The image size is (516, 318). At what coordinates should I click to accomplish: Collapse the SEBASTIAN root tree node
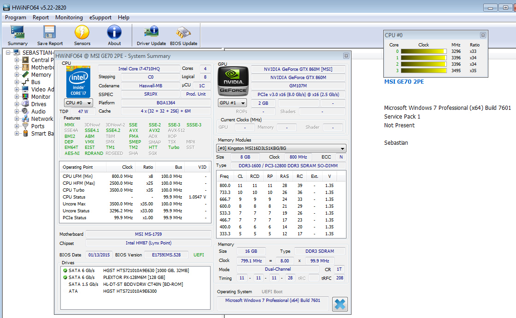8,52
